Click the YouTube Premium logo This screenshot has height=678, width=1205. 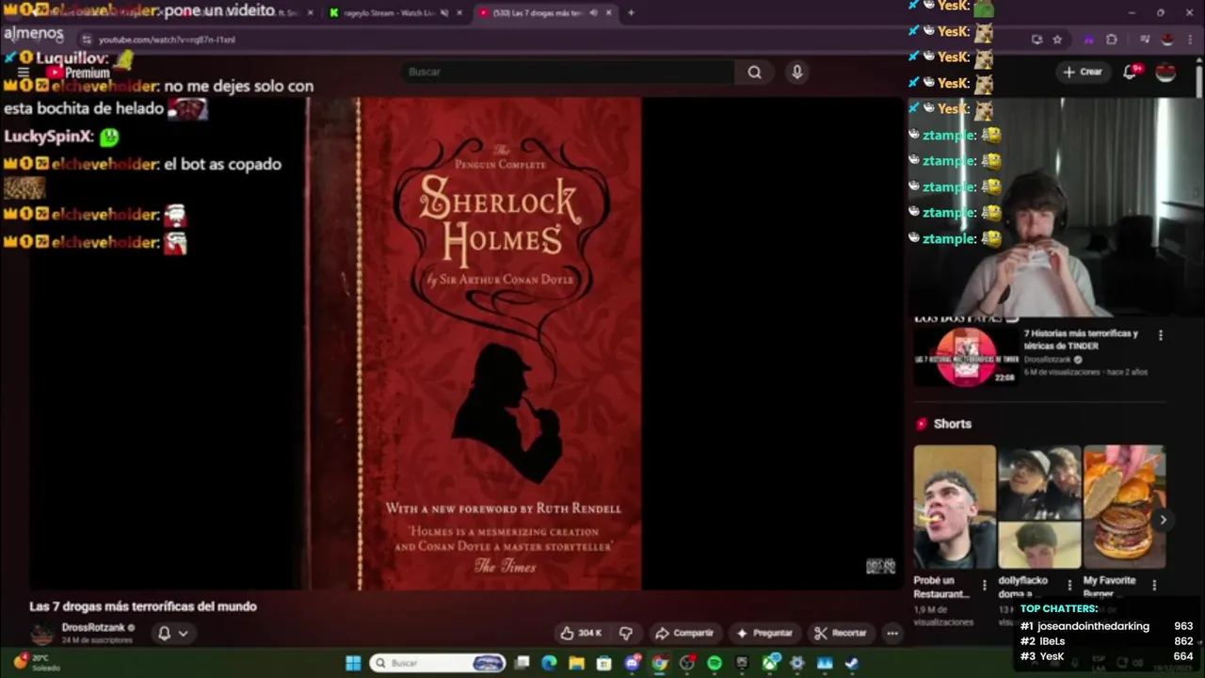click(x=78, y=73)
